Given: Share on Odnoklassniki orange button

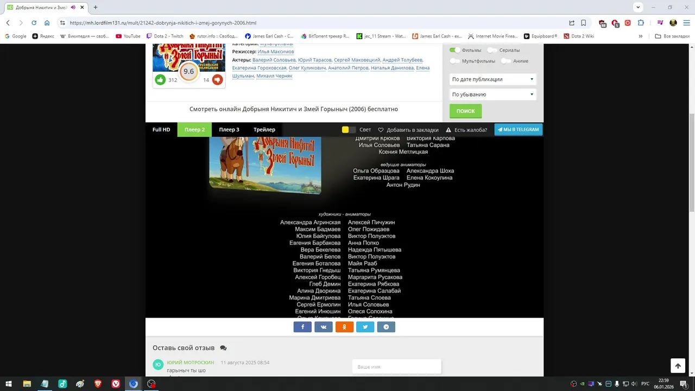Looking at the screenshot, I should (344, 327).
